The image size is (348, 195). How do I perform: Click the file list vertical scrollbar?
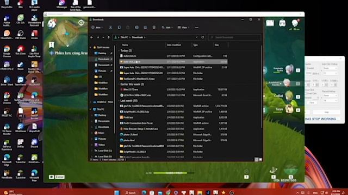click(x=262, y=86)
